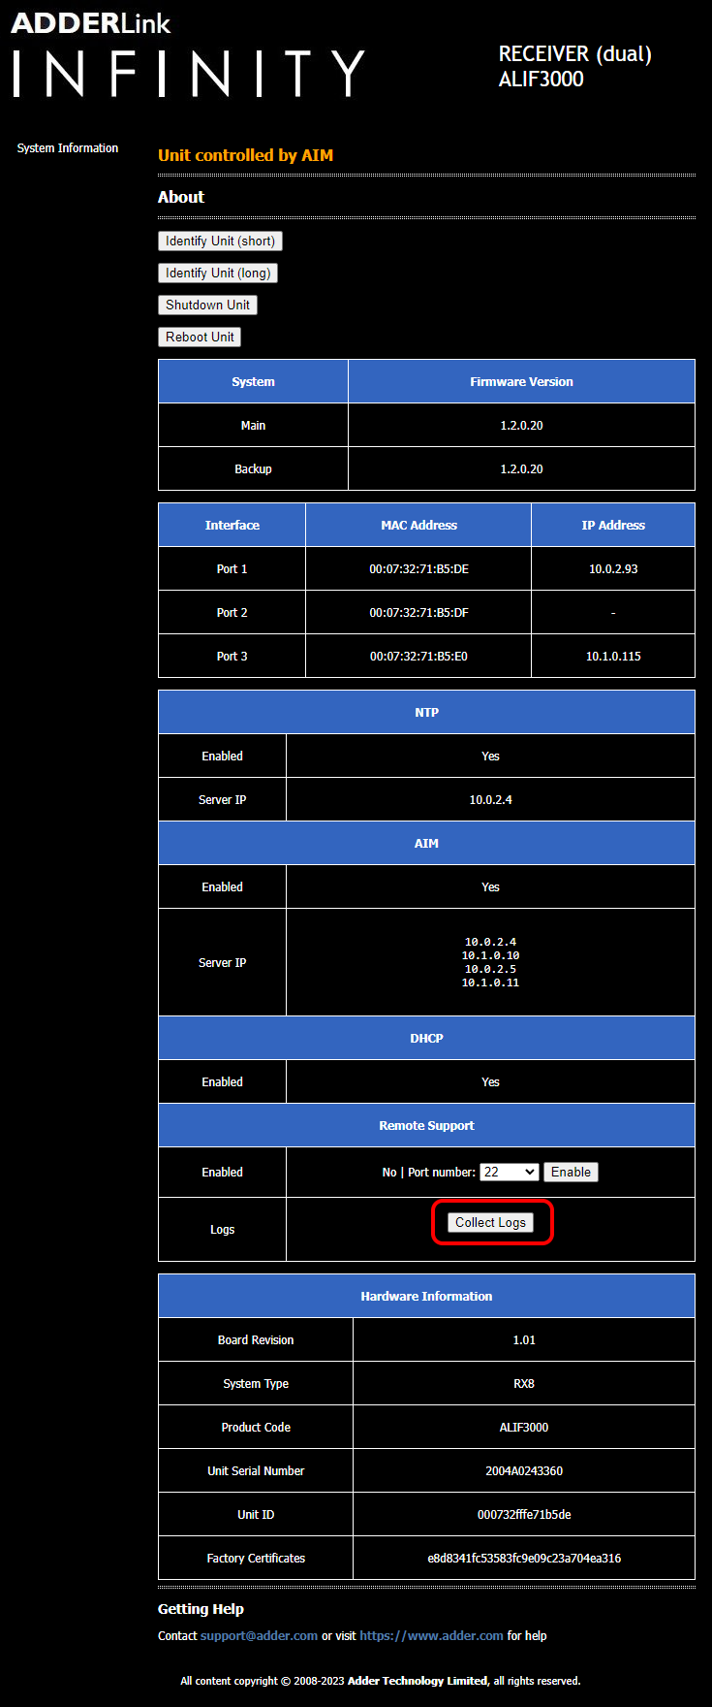Click the DHCP section header

(426, 1039)
